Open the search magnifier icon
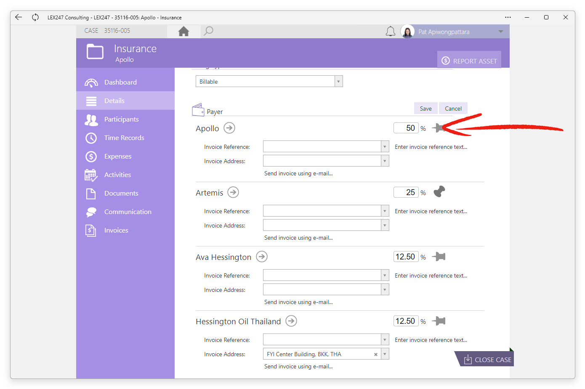Screen dimensions: 585x389 [x=208, y=31]
